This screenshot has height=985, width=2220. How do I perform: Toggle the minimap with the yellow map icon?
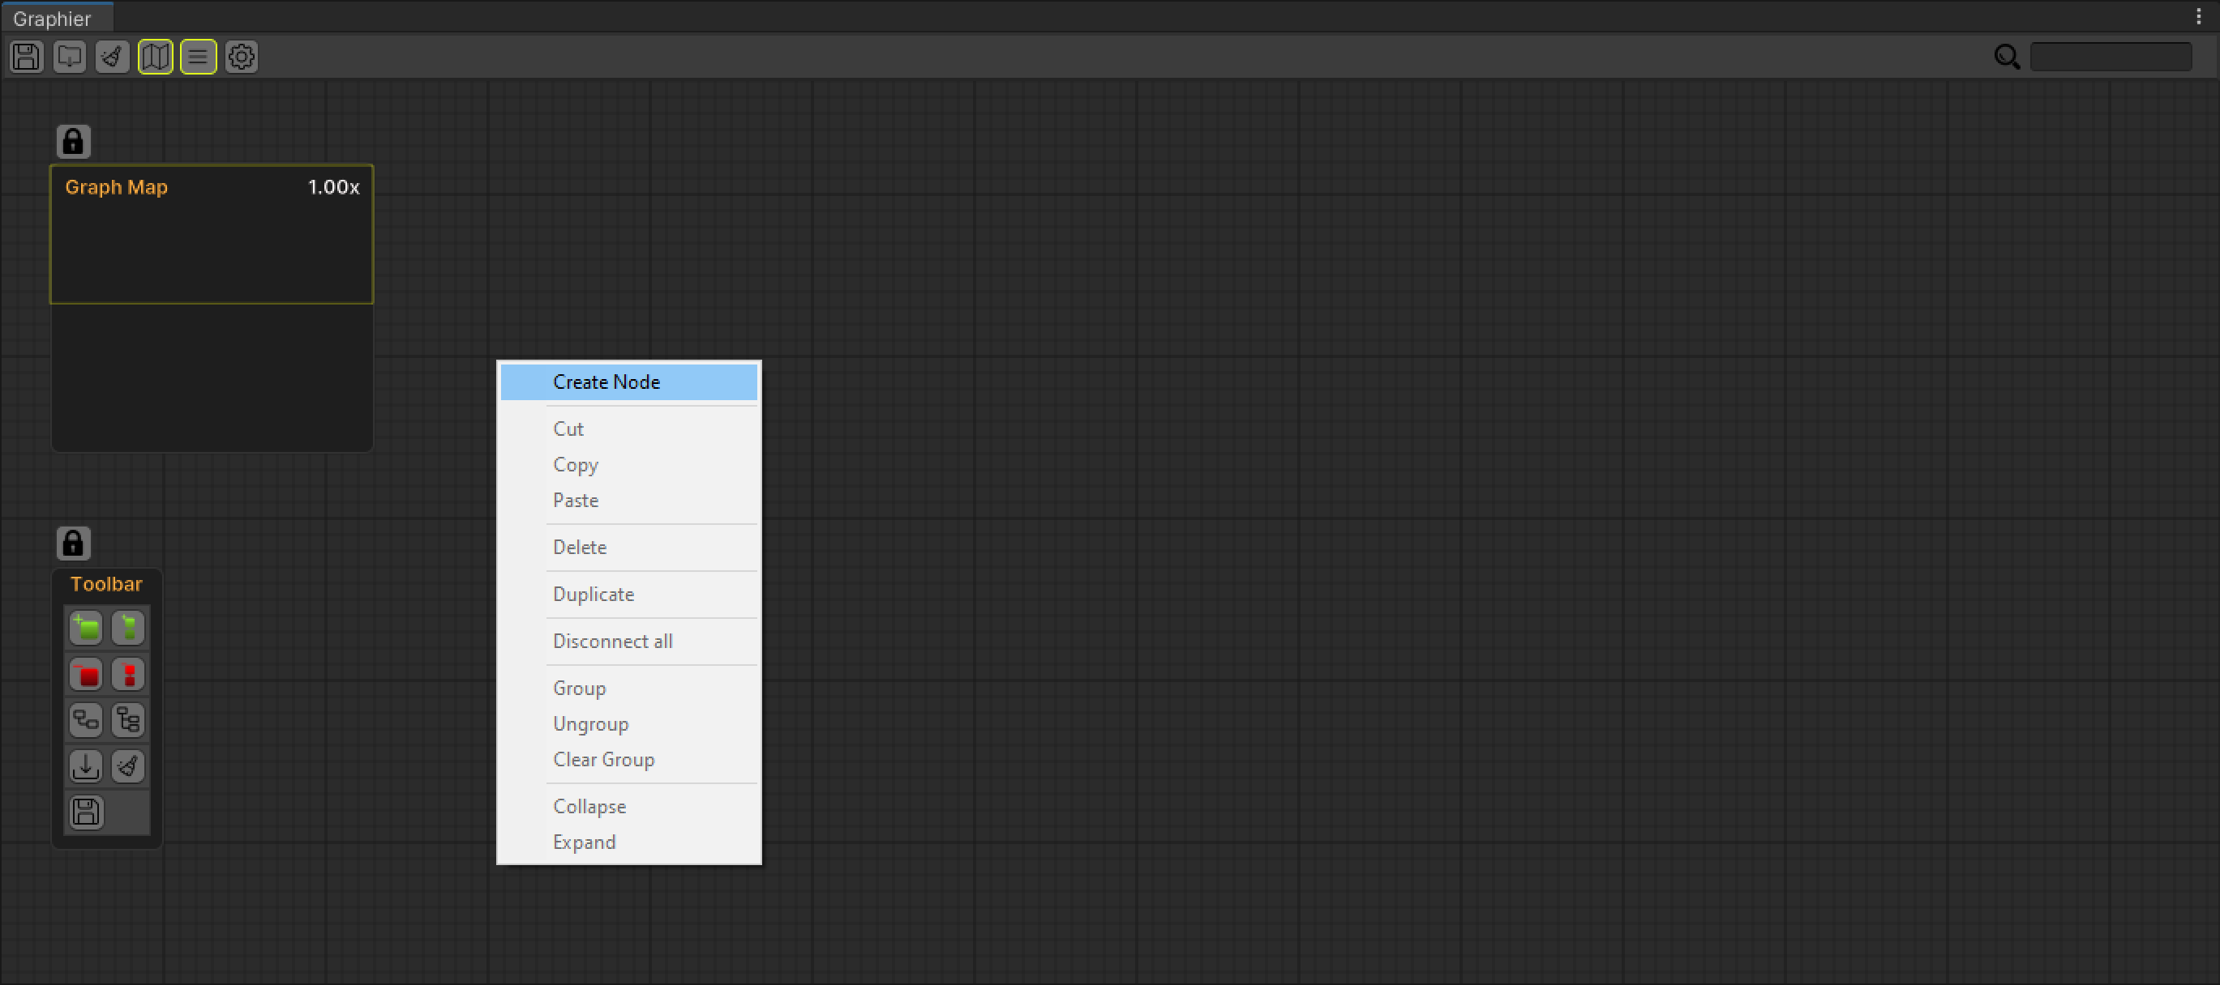[155, 57]
